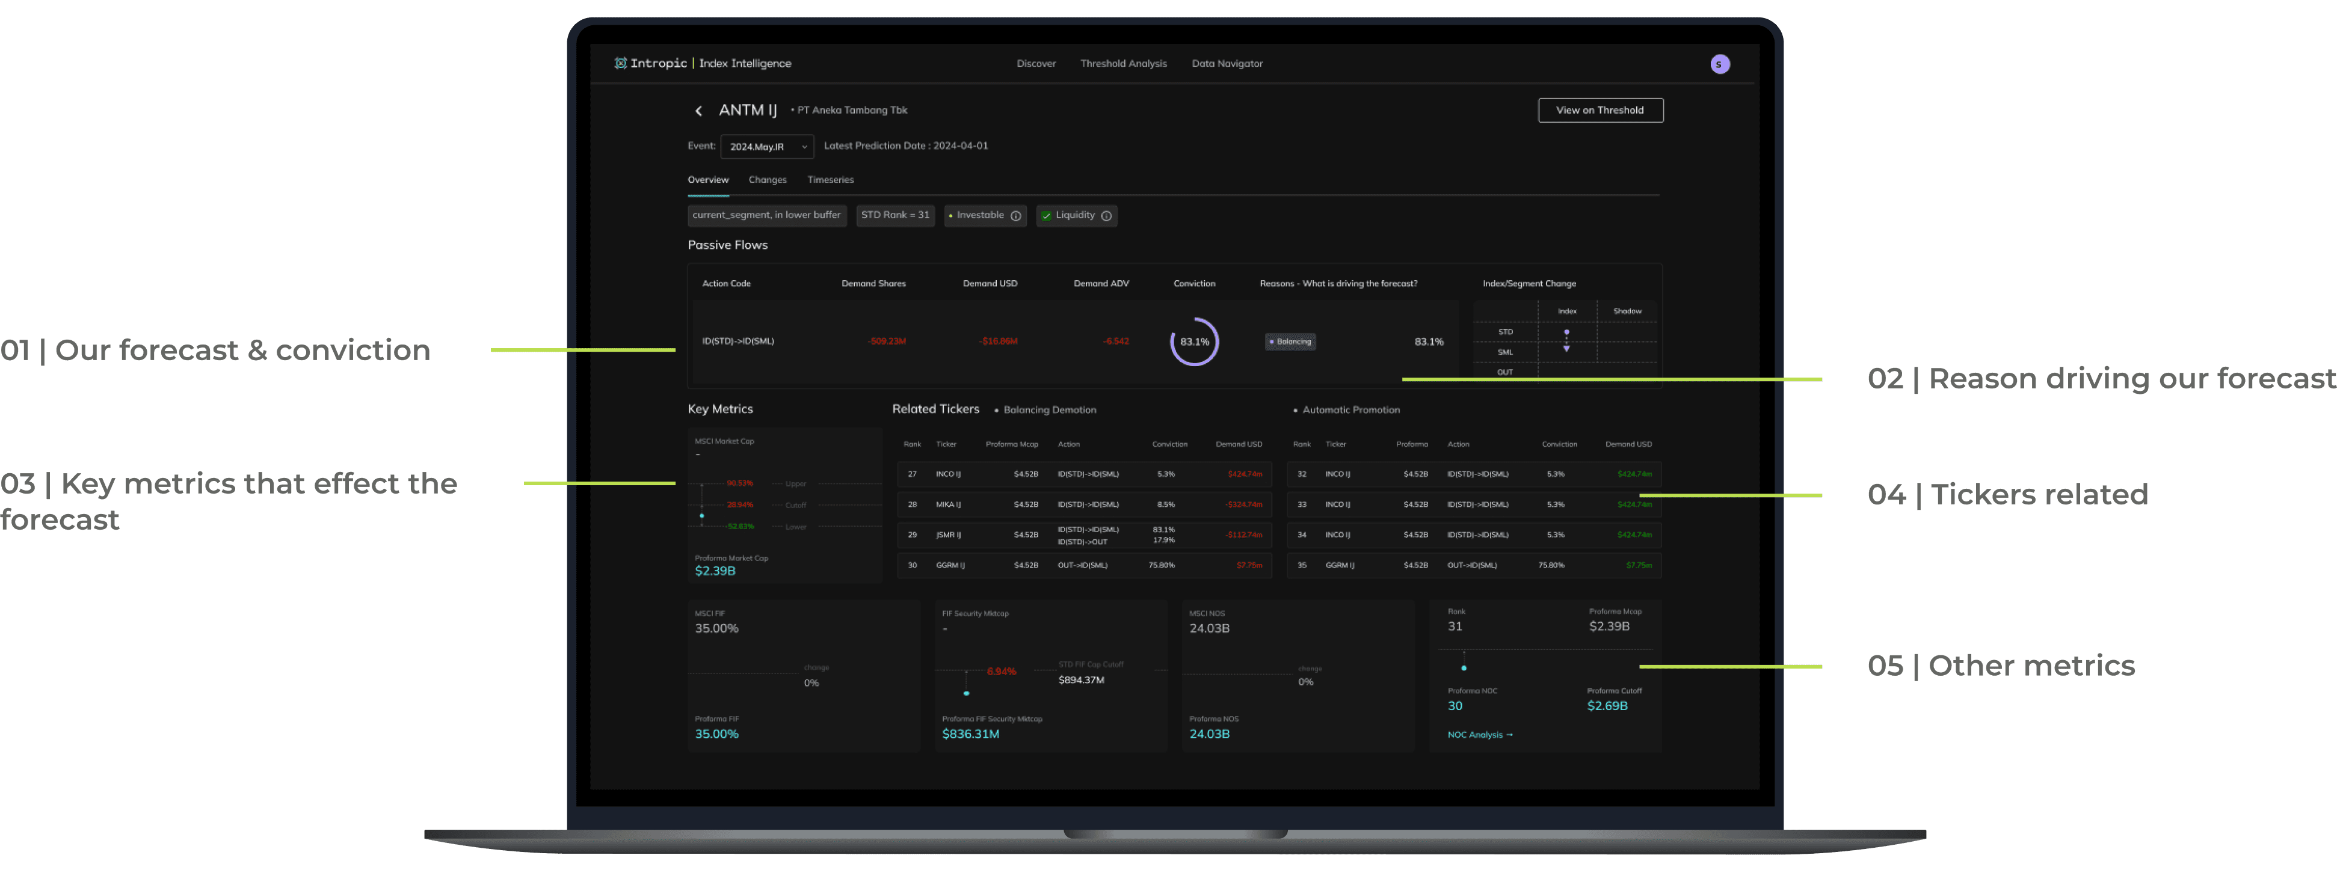Open Data Navigator in top navigation

(x=1227, y=64)
